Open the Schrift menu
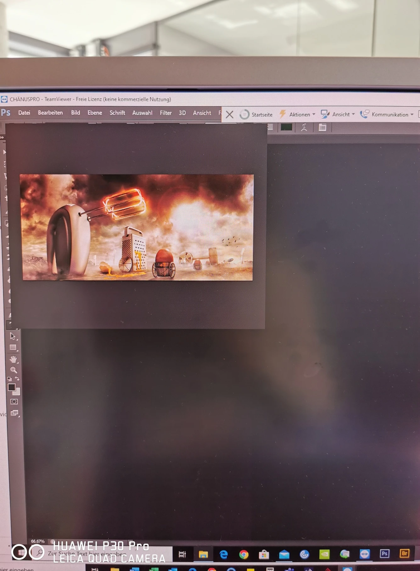420x571 pixels. (x=117, y=113)
